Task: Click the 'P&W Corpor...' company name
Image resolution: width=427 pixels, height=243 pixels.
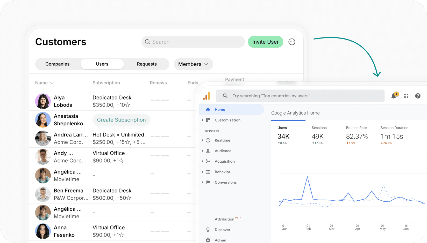Action: (x=71, y=198)
